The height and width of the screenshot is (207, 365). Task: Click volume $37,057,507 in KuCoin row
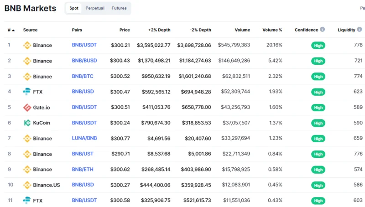click(x=236, y=123)
